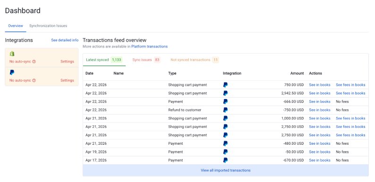Viewport: 375px width, 182px height.
Task: Click the Date column header
Action: point(89,74)
